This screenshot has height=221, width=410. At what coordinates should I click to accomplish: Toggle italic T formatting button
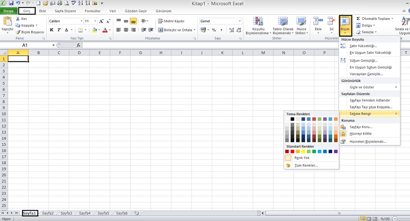(59, 30)
